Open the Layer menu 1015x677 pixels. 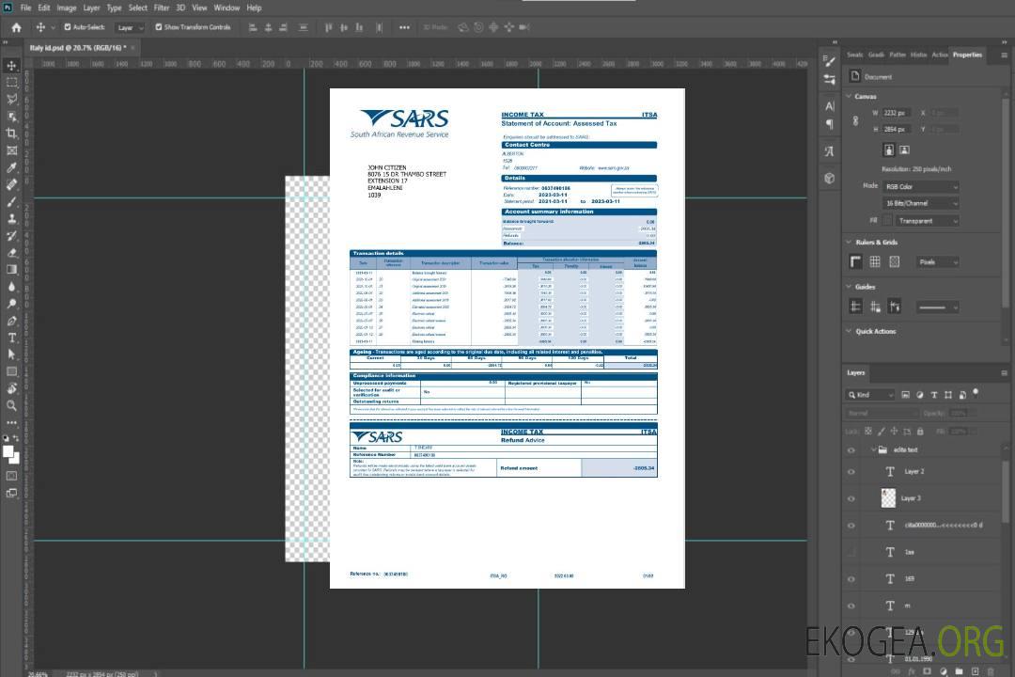pyautogui.click(x=91, y=8)
